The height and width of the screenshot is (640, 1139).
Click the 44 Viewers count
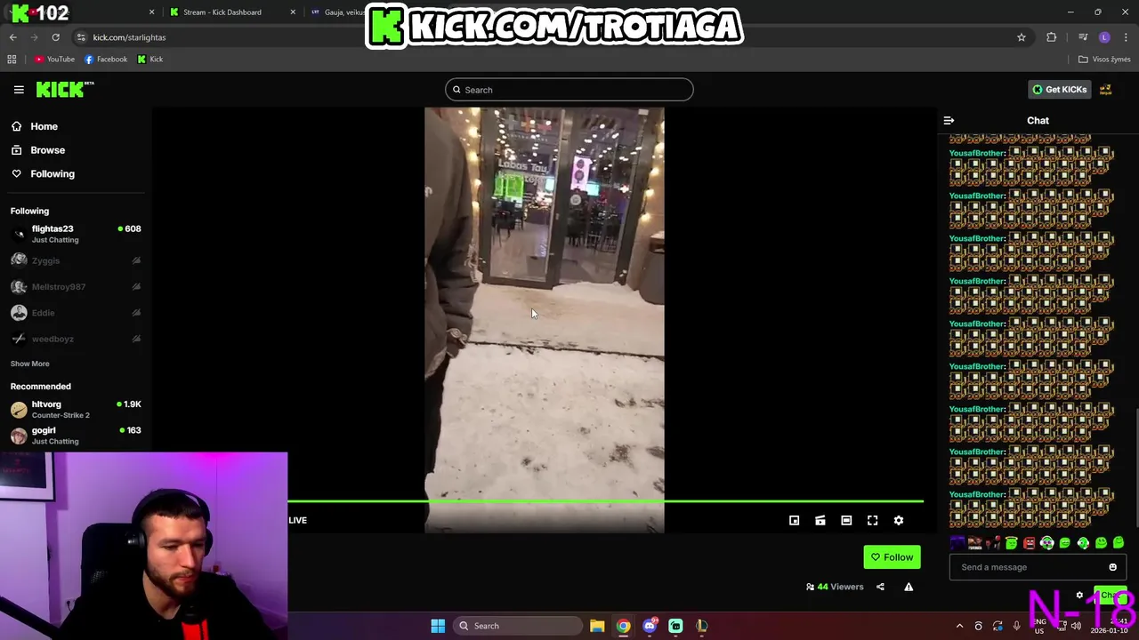coord(835,587)
